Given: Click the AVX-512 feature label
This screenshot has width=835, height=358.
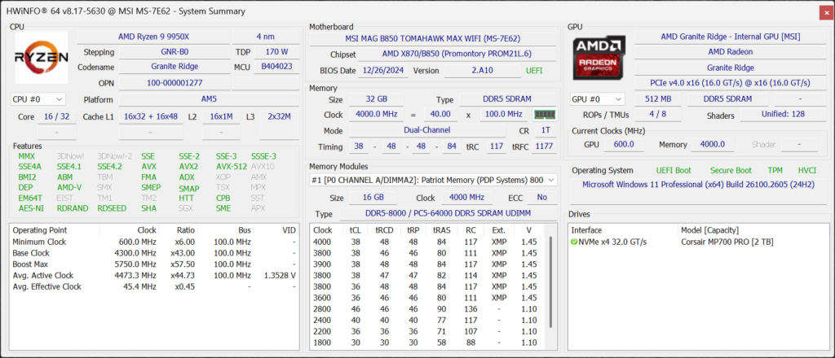Looking at the screenshot, I should point(231,167).
